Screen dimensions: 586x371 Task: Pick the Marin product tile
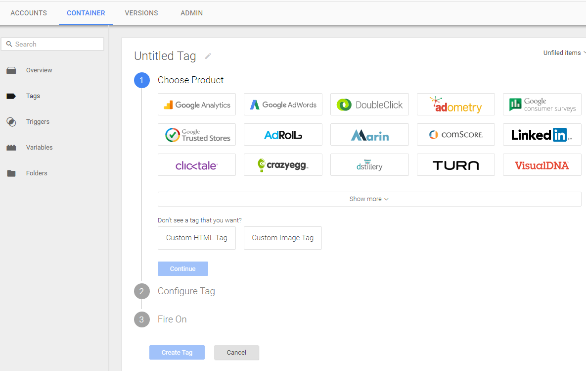tap(369, 134)
